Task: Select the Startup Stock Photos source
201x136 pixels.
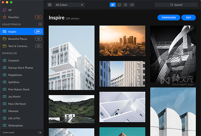Action: pyautogui.click(x=21, y=68)
